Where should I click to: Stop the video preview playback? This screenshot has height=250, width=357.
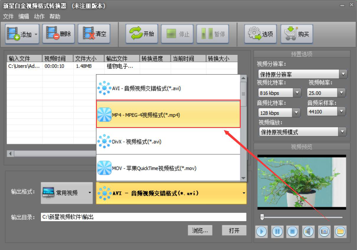[293, 232]
